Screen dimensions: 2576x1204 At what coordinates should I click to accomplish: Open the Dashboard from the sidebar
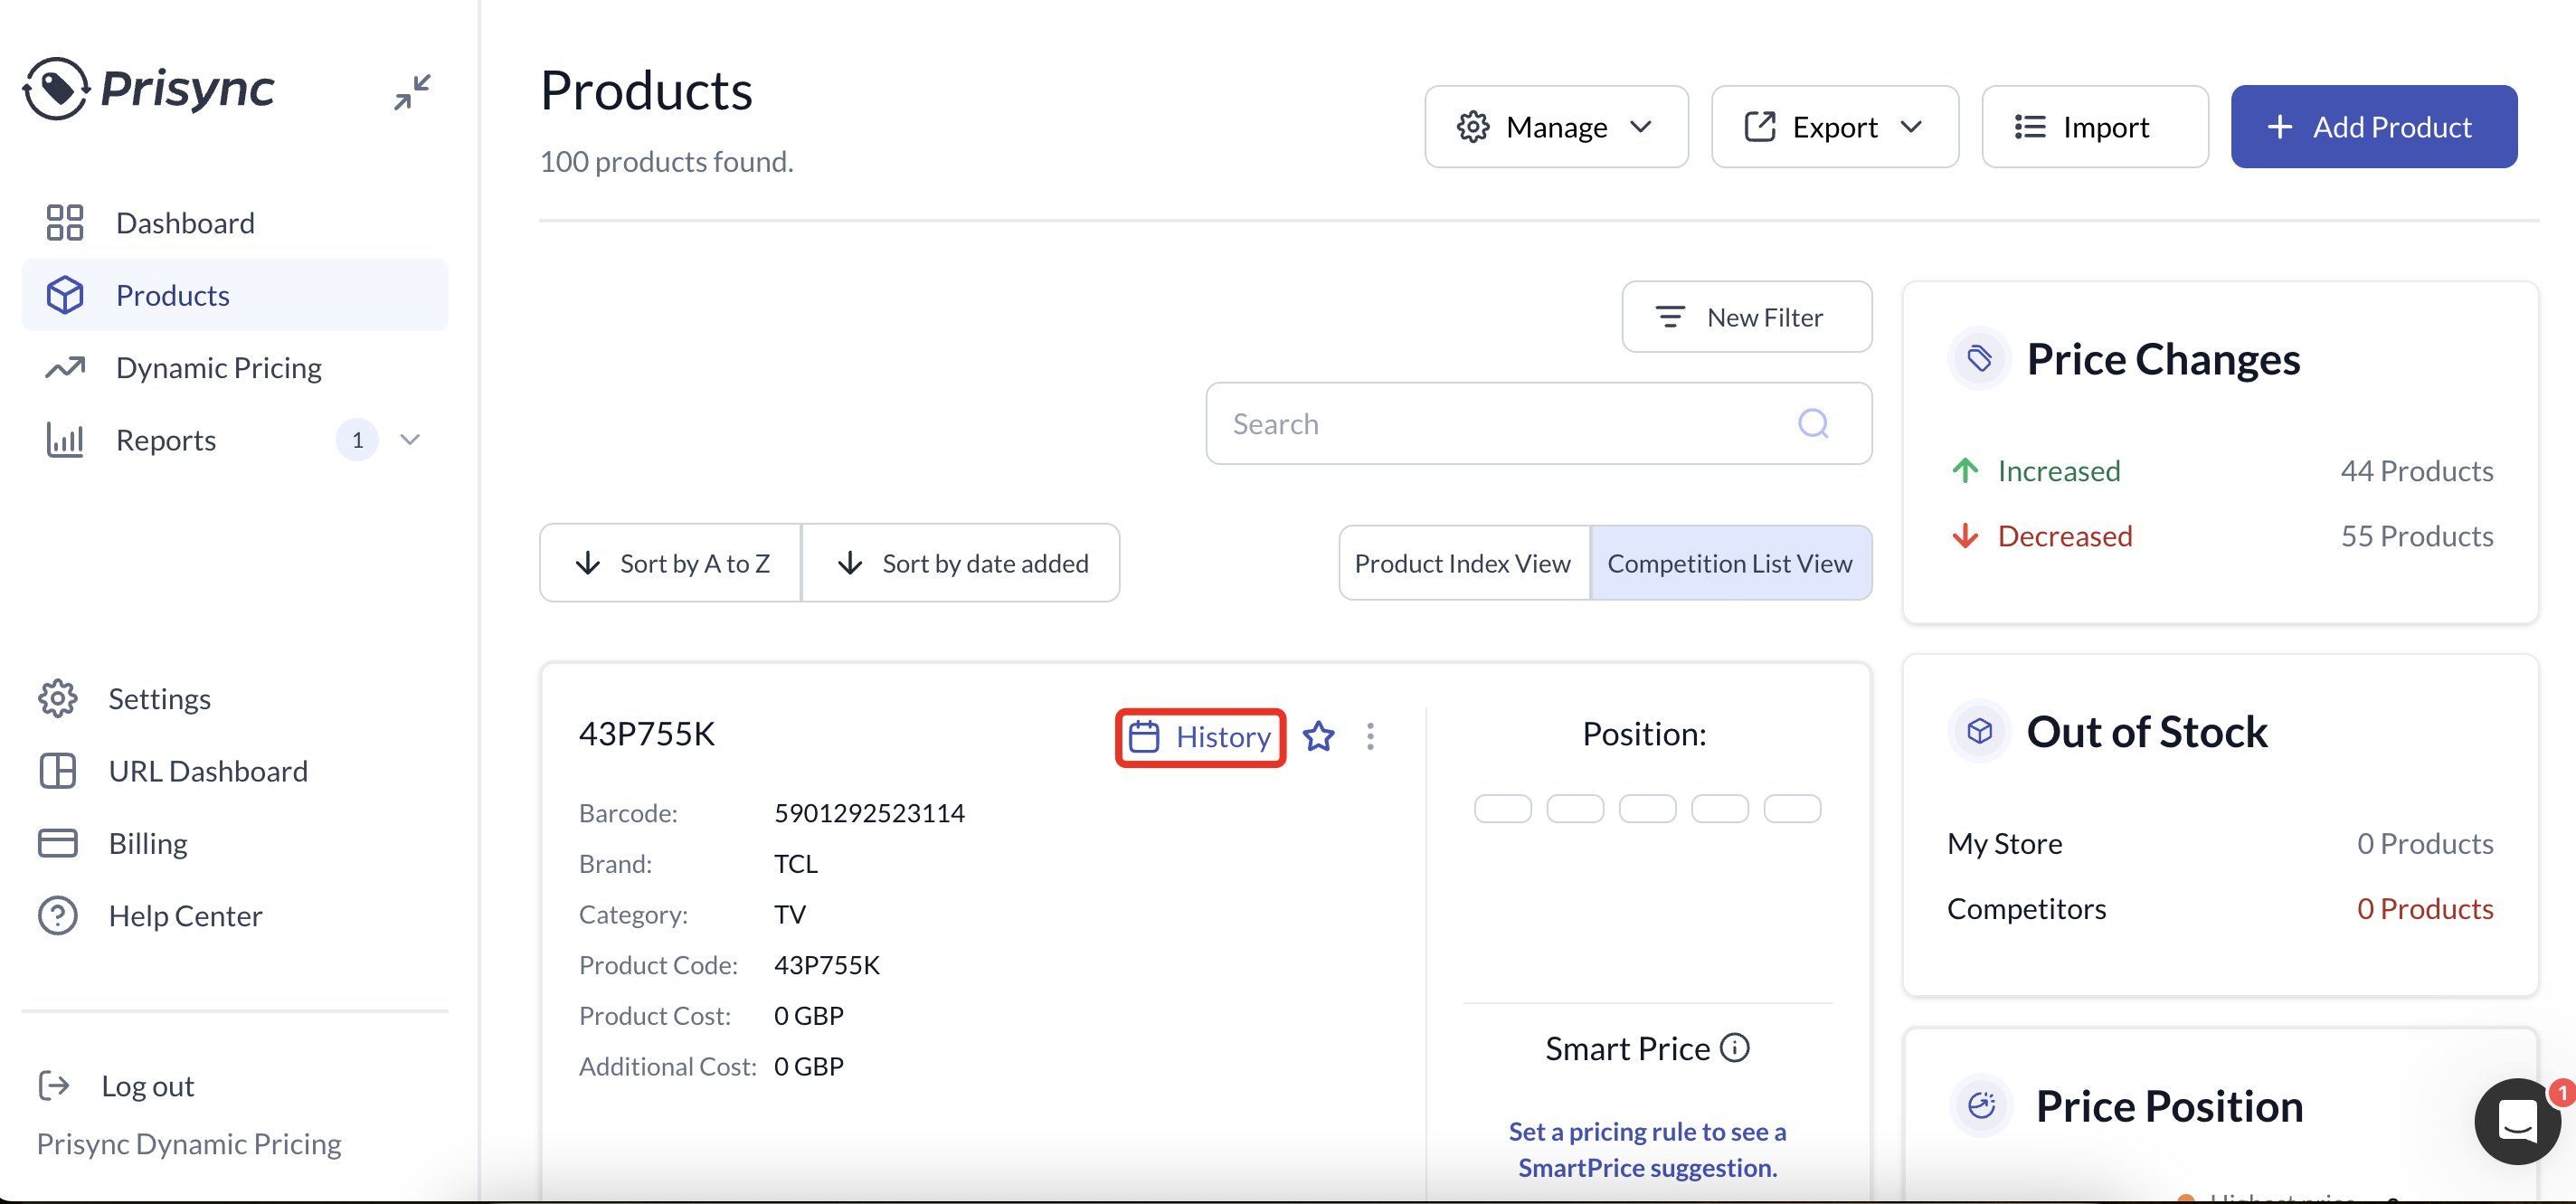185,222
